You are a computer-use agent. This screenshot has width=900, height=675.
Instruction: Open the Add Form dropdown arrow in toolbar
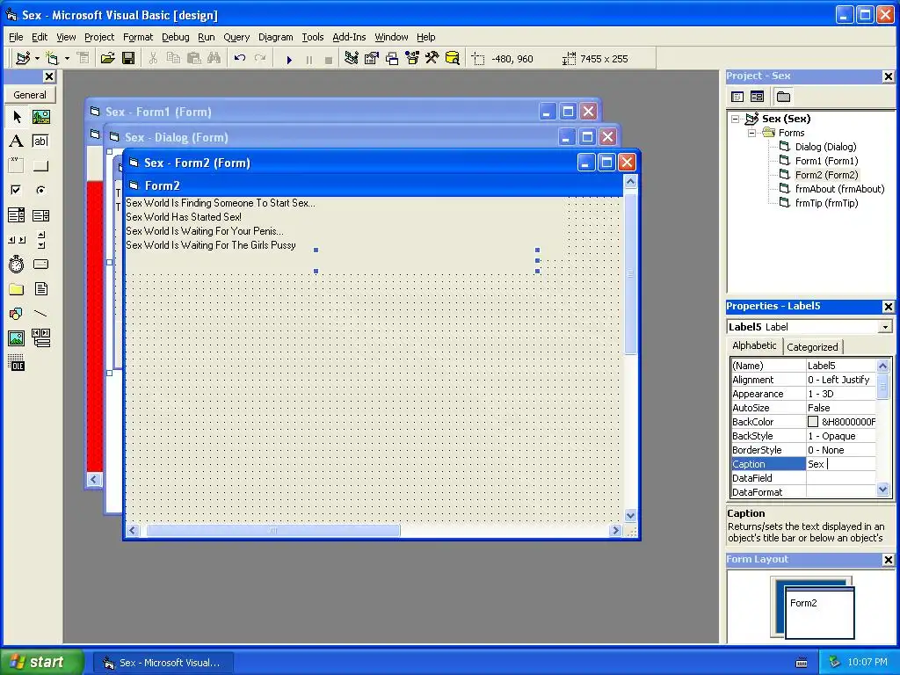tap(67, 59)
